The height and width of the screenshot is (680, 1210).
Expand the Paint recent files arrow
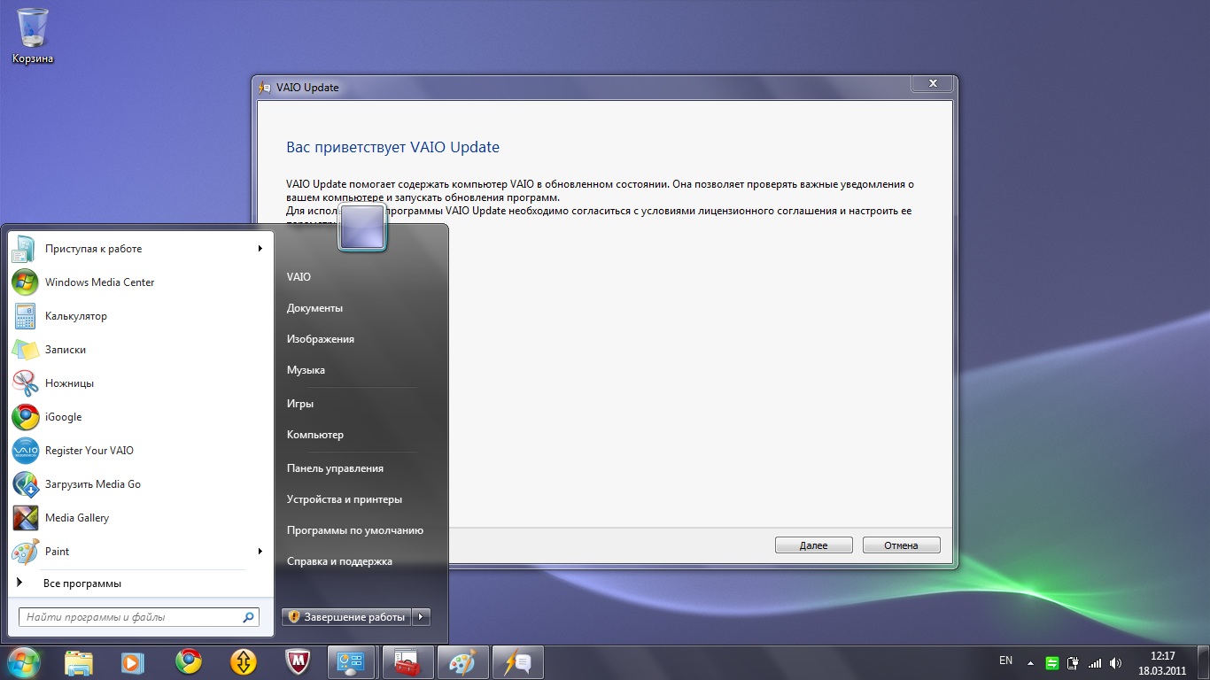[260, 552]
